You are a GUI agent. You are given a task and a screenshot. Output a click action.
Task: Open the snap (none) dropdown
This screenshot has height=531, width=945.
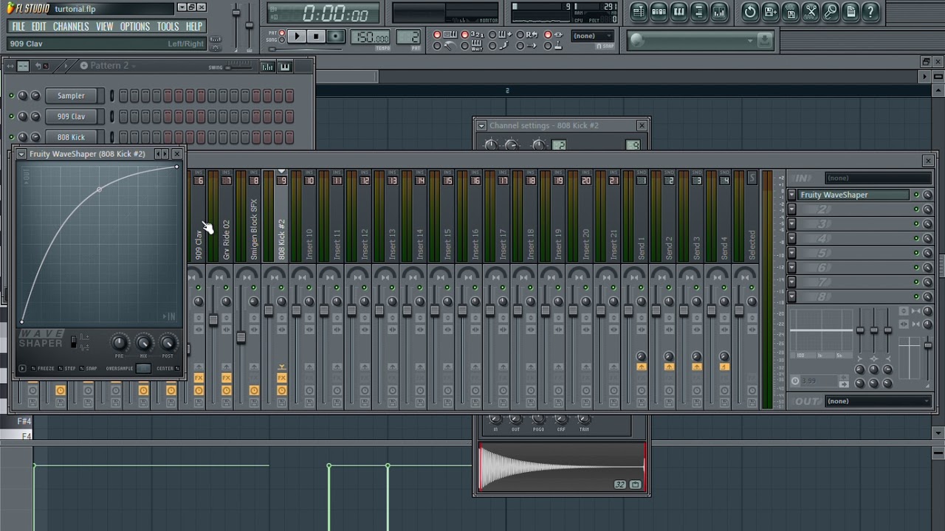(592, 35)
